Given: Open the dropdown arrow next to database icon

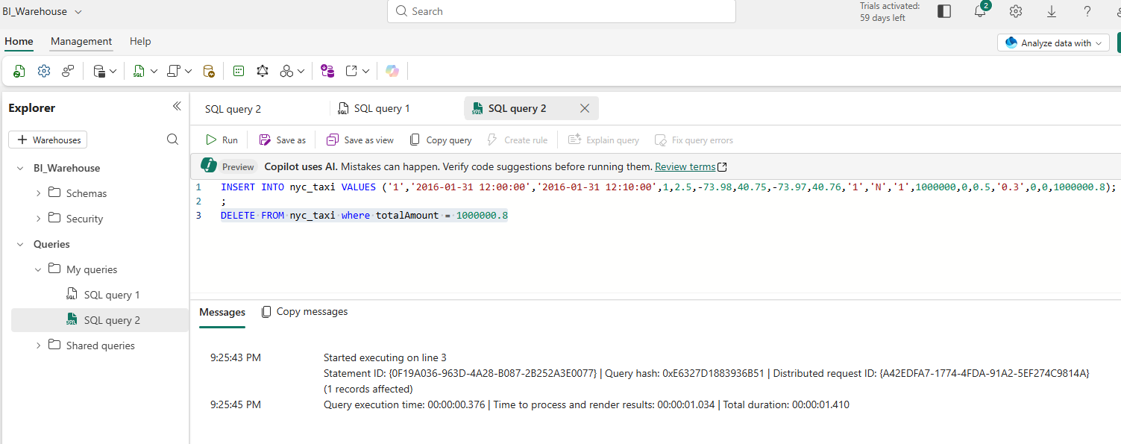Looking at the screenshot, I should (113, 71).
